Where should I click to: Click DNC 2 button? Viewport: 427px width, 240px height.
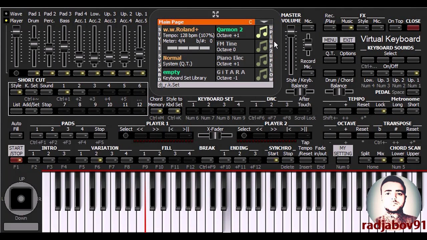click(272, 111)
